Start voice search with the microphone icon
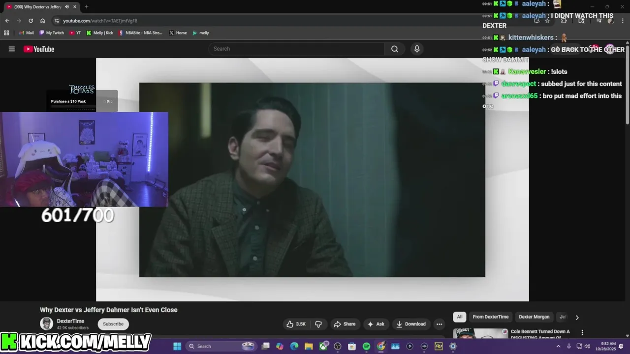This screenshot has height=354, width=630. [417, 49]
